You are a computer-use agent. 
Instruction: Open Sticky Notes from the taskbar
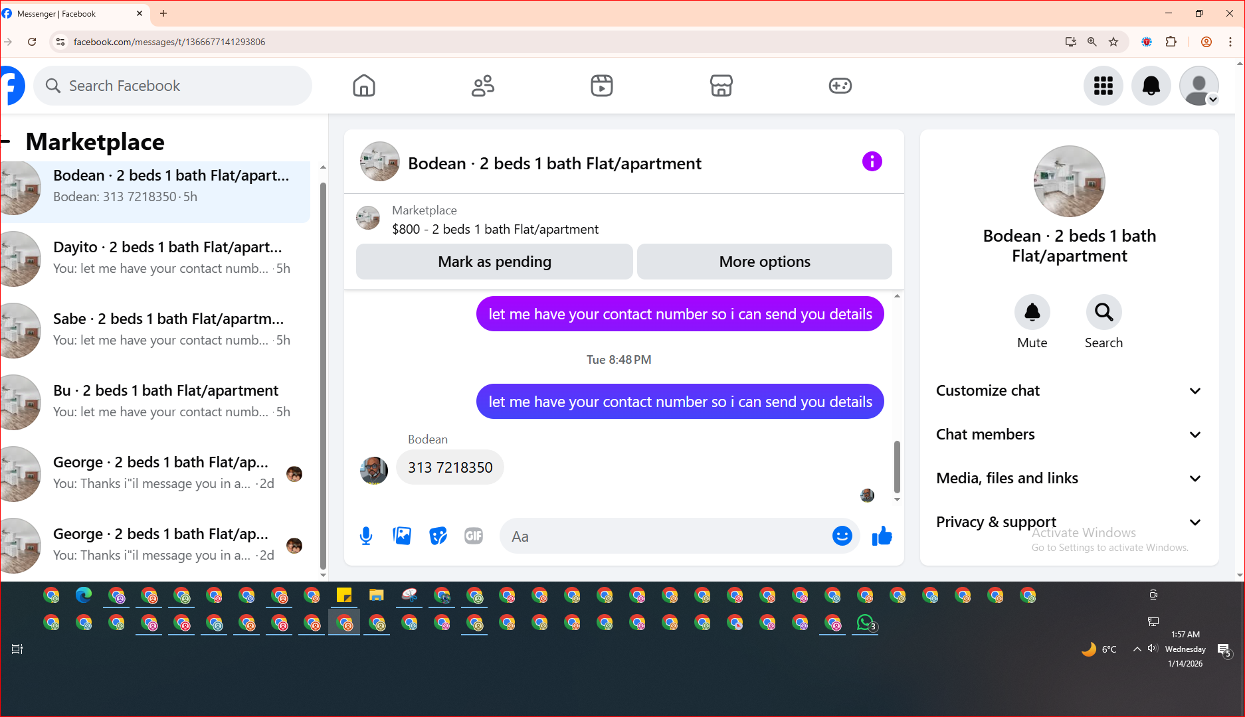tap(344, 595)
